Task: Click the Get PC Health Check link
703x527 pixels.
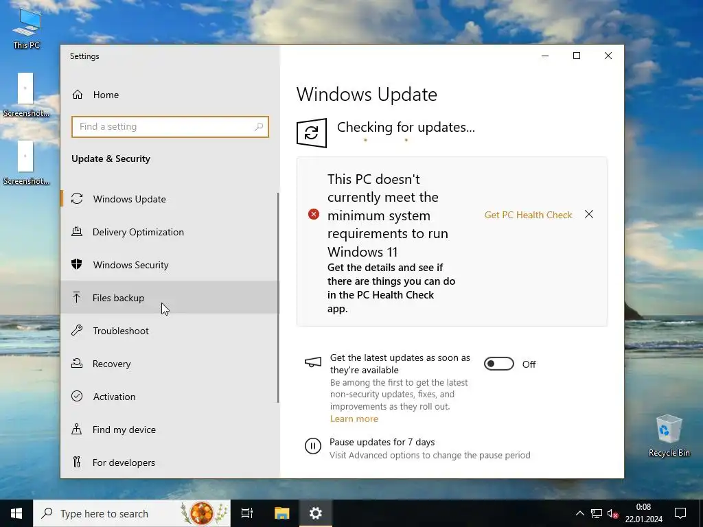Action: (x=528, y=215)
